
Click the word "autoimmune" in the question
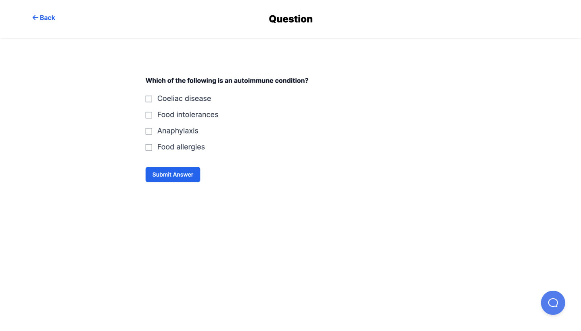click(253, 81)
